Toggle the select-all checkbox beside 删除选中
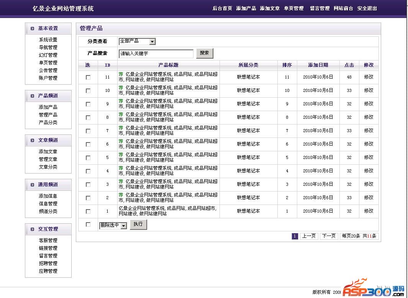Image resolution: width=408 pixels, height=298 pixels. coord(88,225)
